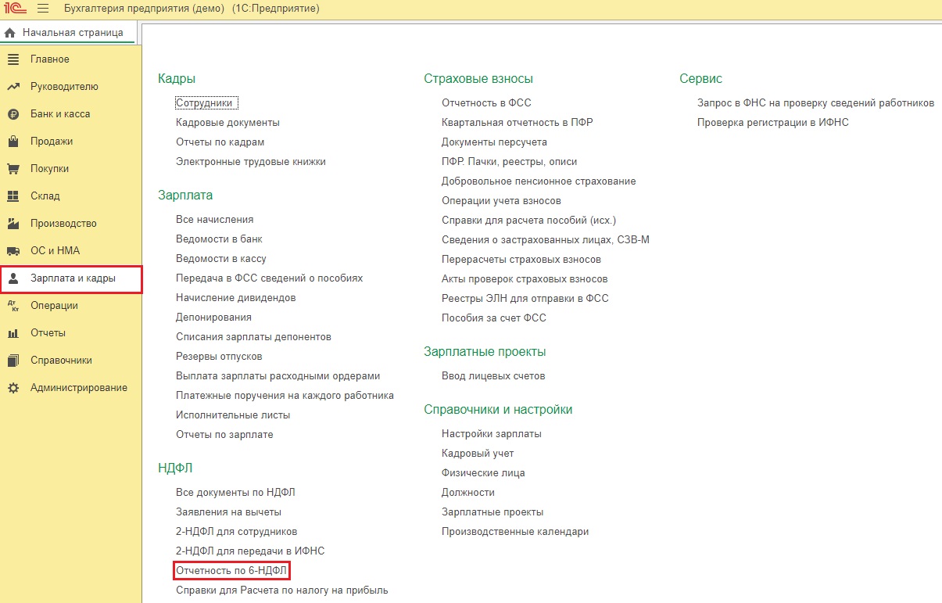Click the Склад grid icon
The image size is (942, 603).
coord(13,196)
